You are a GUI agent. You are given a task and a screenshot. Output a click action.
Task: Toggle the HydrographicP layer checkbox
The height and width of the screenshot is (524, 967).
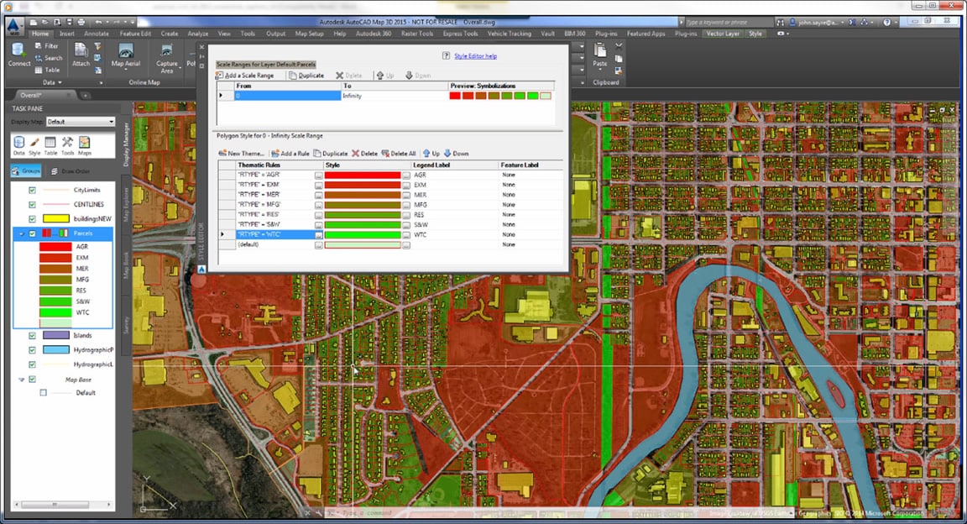pos(32,349)
